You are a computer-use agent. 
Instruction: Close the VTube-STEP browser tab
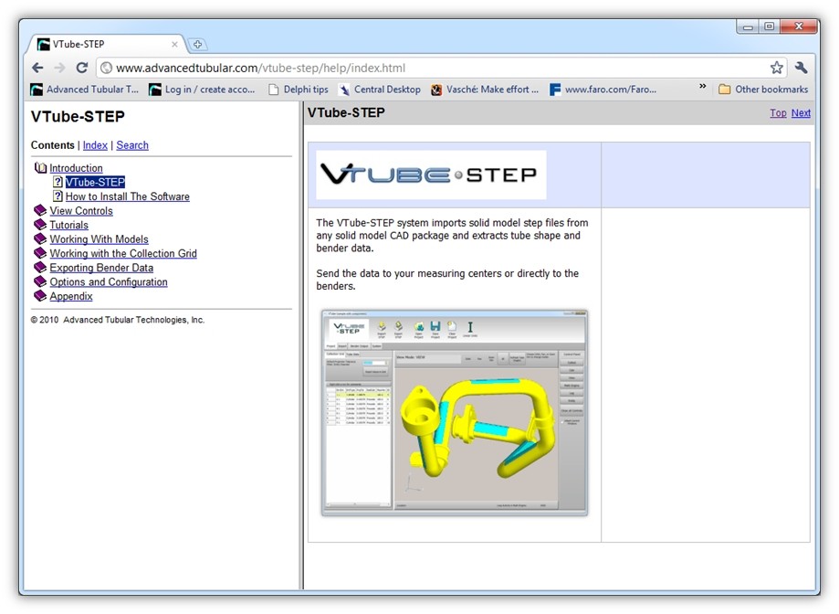point(174,44)
